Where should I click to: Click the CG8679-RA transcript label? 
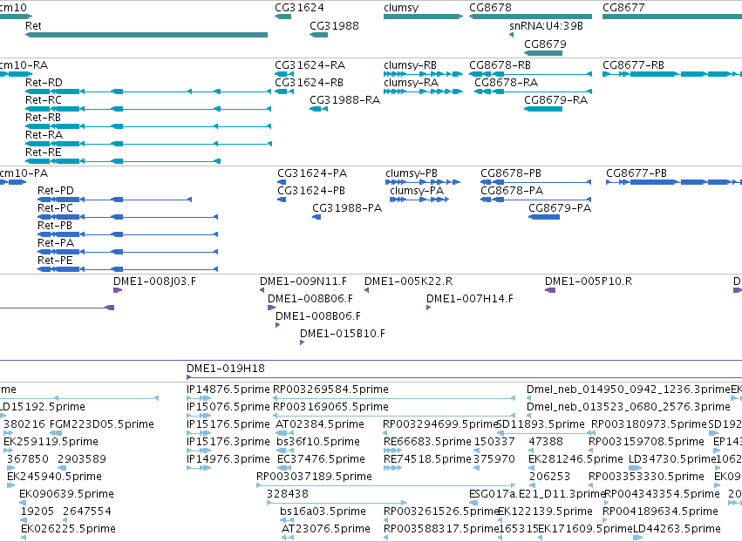tap(555, 100)
